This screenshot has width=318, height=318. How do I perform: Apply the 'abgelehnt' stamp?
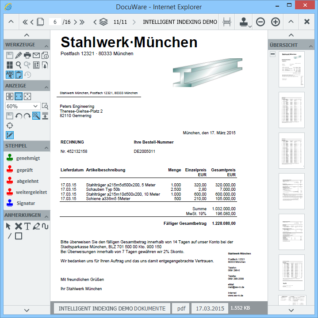[27, 181]
